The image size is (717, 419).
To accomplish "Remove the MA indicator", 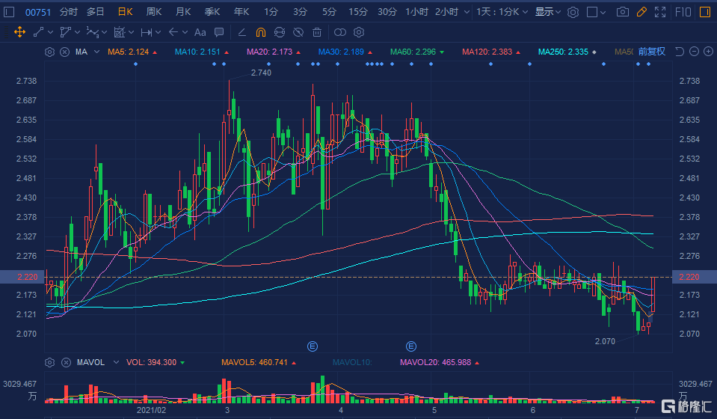I will 65,52.
